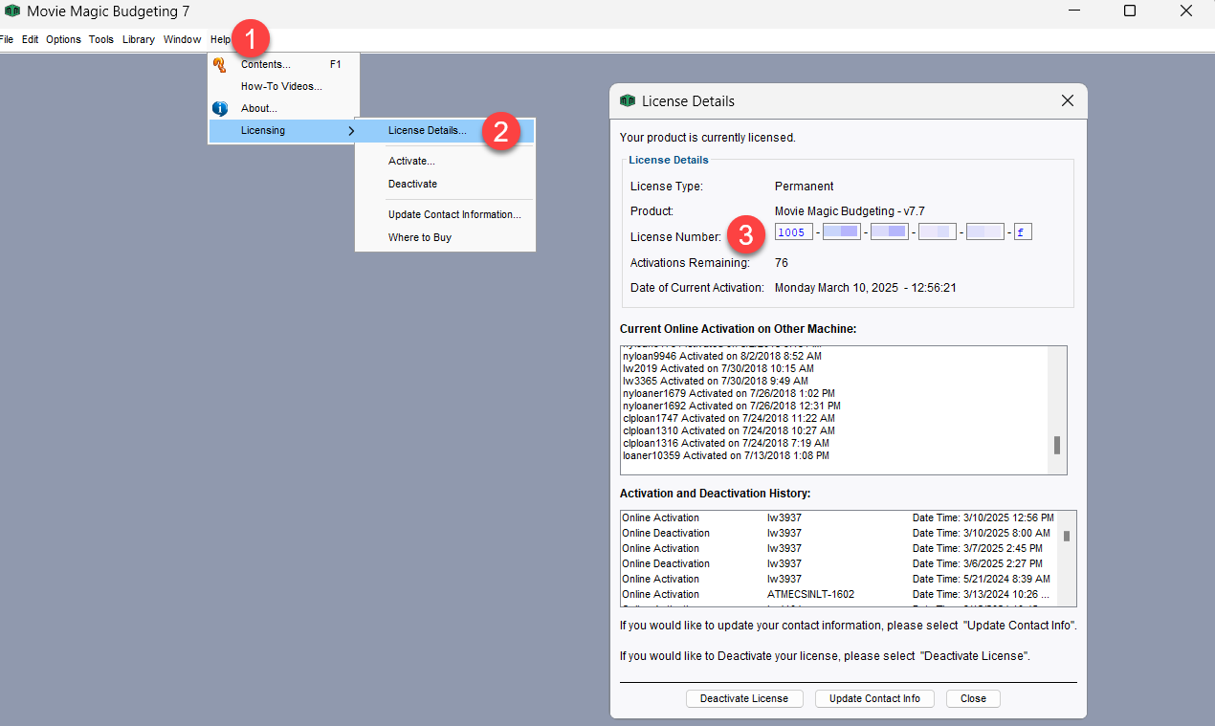The height and width of the screenshot is (726, 1215).
Task: Open the Tools menu
Action: tap(101, 39)
